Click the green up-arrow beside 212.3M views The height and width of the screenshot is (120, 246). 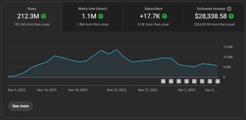point(43,16)
